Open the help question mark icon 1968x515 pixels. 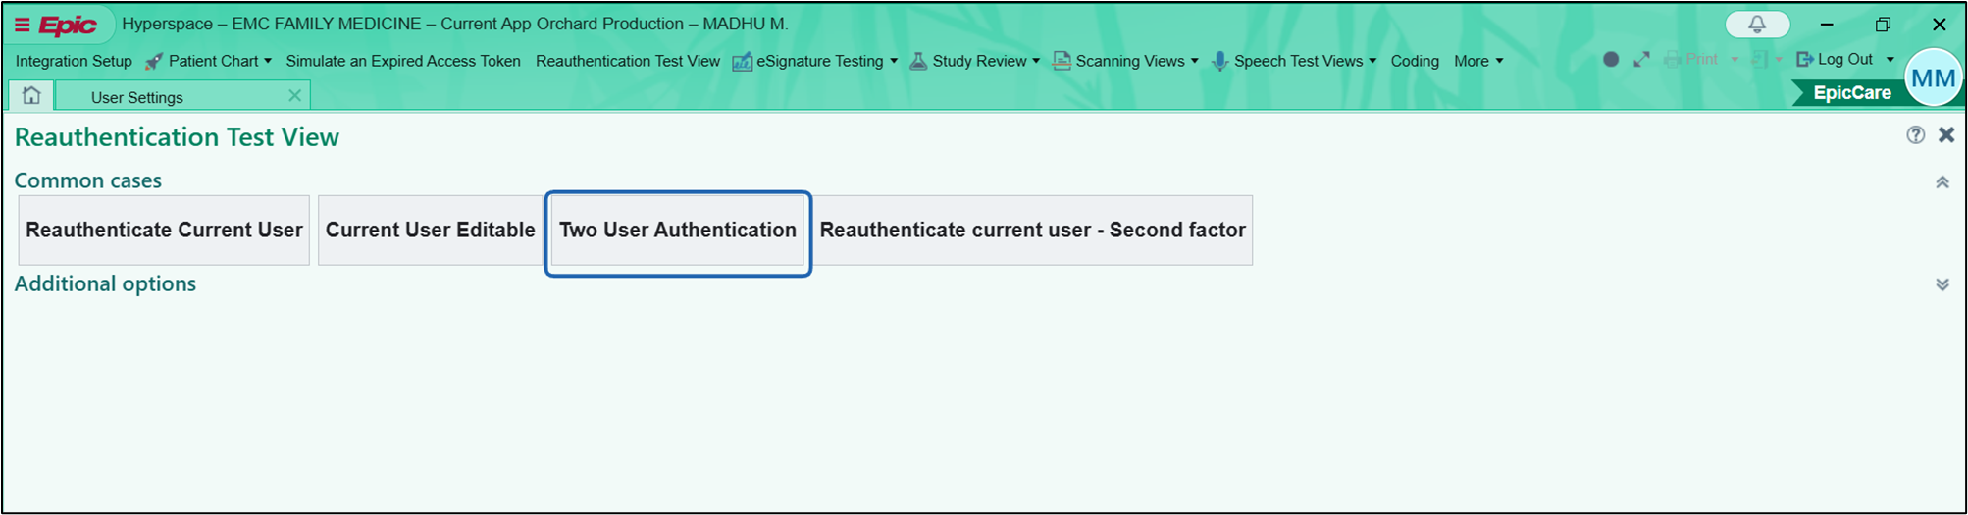(x=1915, y=135)
